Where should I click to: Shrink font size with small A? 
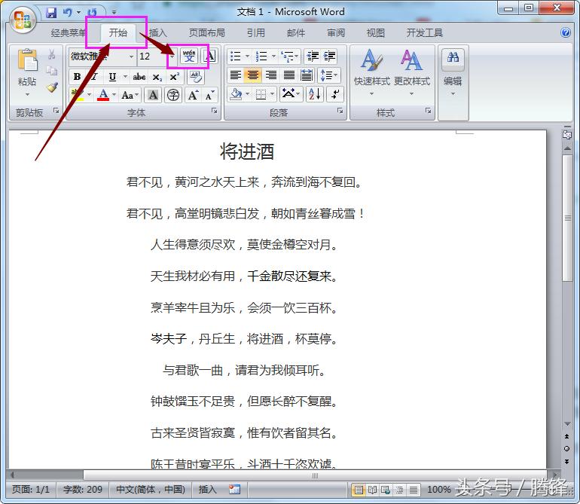(x=209, y=95)
